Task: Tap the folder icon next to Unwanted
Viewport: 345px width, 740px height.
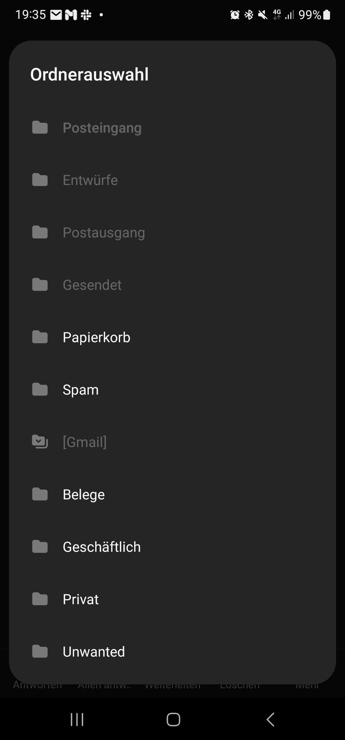Action: click(x=40, y=651)
